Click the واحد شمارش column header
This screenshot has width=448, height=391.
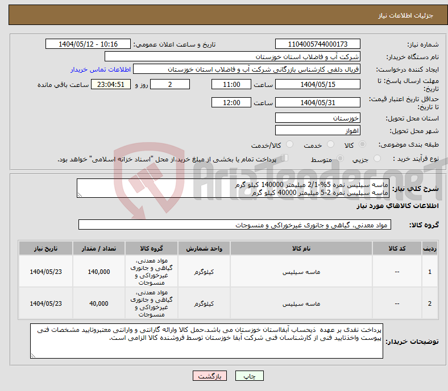point(204,248)
